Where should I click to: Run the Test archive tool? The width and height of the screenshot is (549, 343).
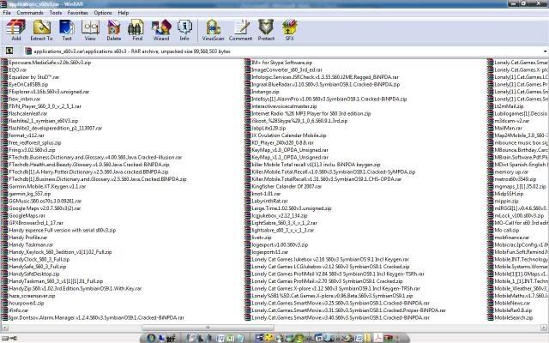click(x=67, y=31)
